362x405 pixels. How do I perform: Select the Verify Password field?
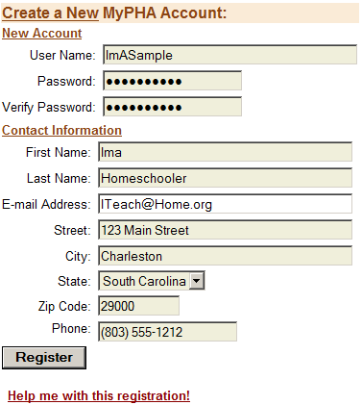pos(172,107)
